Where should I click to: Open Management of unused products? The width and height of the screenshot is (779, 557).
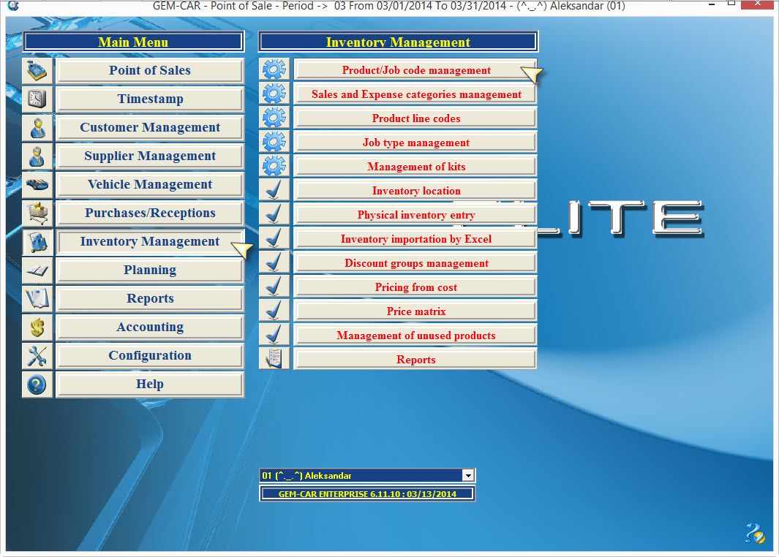pyautogui.click(x=415, y=335)
